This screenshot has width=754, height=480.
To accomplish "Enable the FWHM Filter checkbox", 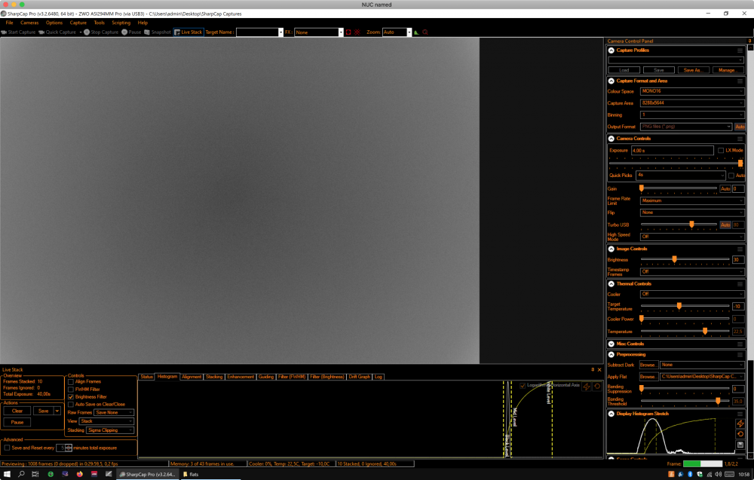I will (71, 390).
